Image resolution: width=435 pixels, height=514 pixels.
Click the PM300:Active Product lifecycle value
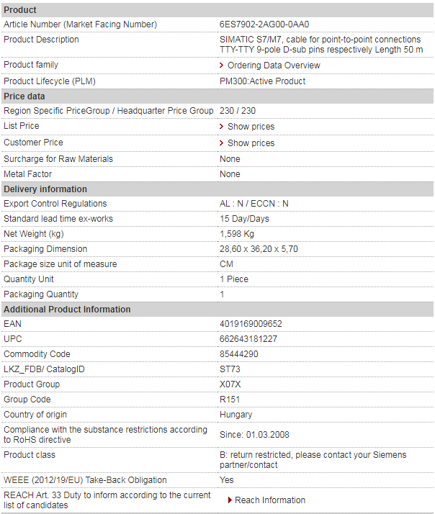pyautogui.click(x=262, y=81)
